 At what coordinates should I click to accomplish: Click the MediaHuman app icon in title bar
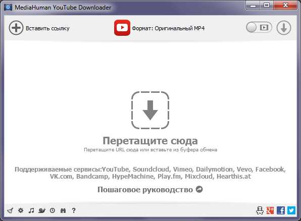pos(8,8)
